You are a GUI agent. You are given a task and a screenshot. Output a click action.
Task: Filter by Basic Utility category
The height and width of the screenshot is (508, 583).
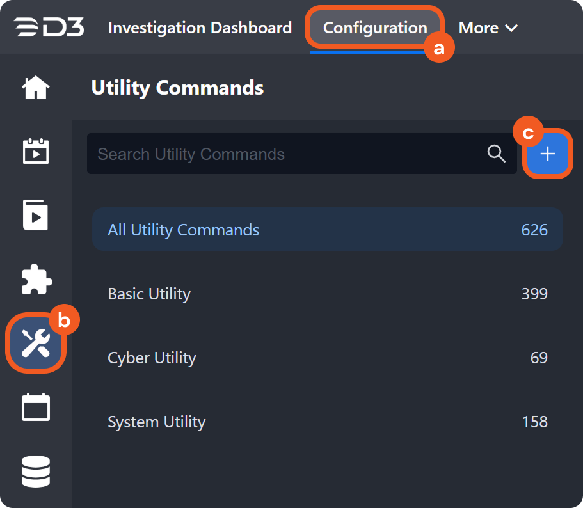tap(149, 294)
